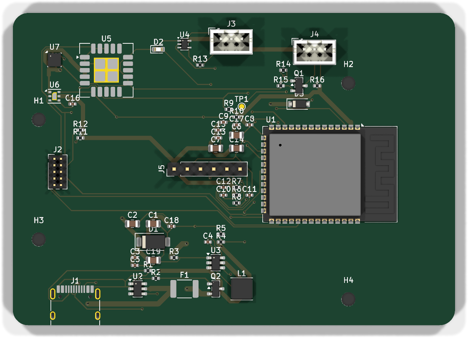The image size is (468, 338).
Task: Select the J2 dual-row pin header
Action: tap(58, 172)
